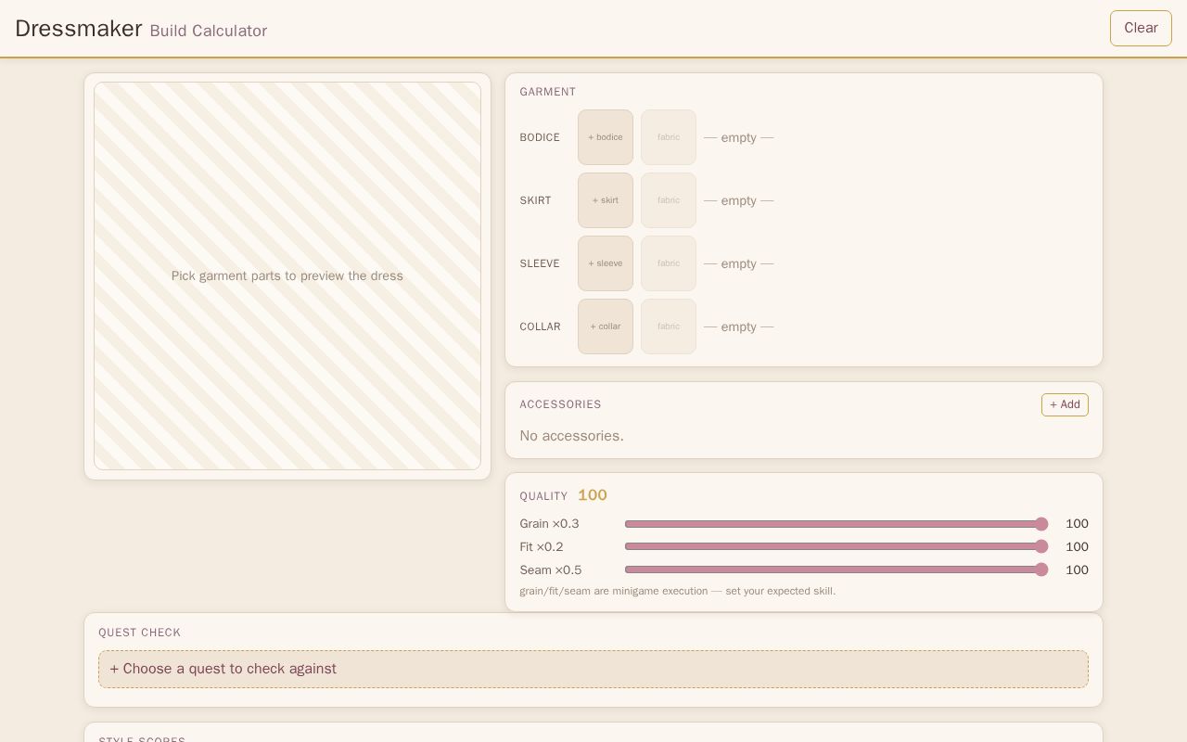Viewport: 1187px width, 742px height.
Task: Click the Clear button
Action: pyautogui.click(x=1141, y=28)
